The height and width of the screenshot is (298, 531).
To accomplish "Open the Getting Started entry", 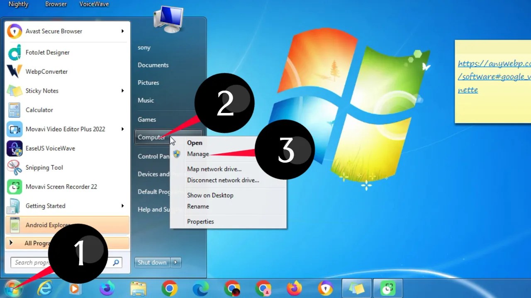I will coord(66,206).
